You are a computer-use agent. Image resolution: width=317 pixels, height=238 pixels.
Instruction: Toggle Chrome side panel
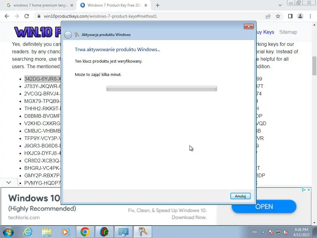[290, 16]
